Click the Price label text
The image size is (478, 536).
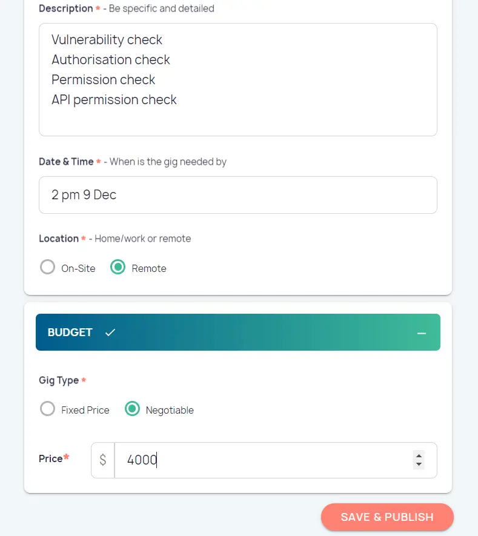(51, 459)
